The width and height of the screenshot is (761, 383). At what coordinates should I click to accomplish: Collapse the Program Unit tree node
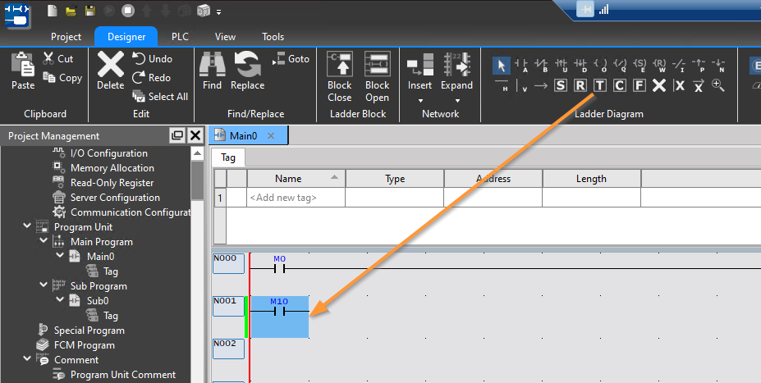coord(27,226)
